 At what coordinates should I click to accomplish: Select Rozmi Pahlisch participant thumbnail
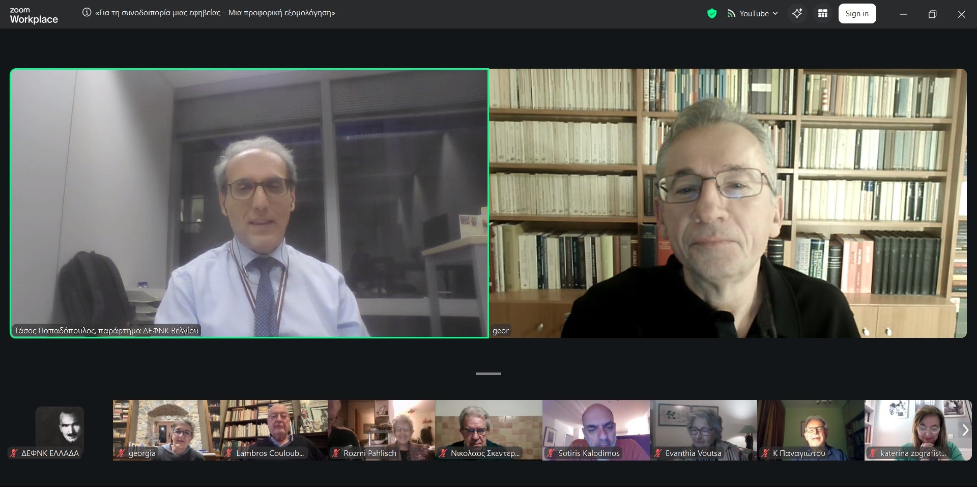point(382,430)
